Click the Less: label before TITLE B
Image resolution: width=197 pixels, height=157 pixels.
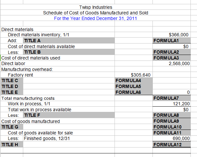tap(13, 52)
